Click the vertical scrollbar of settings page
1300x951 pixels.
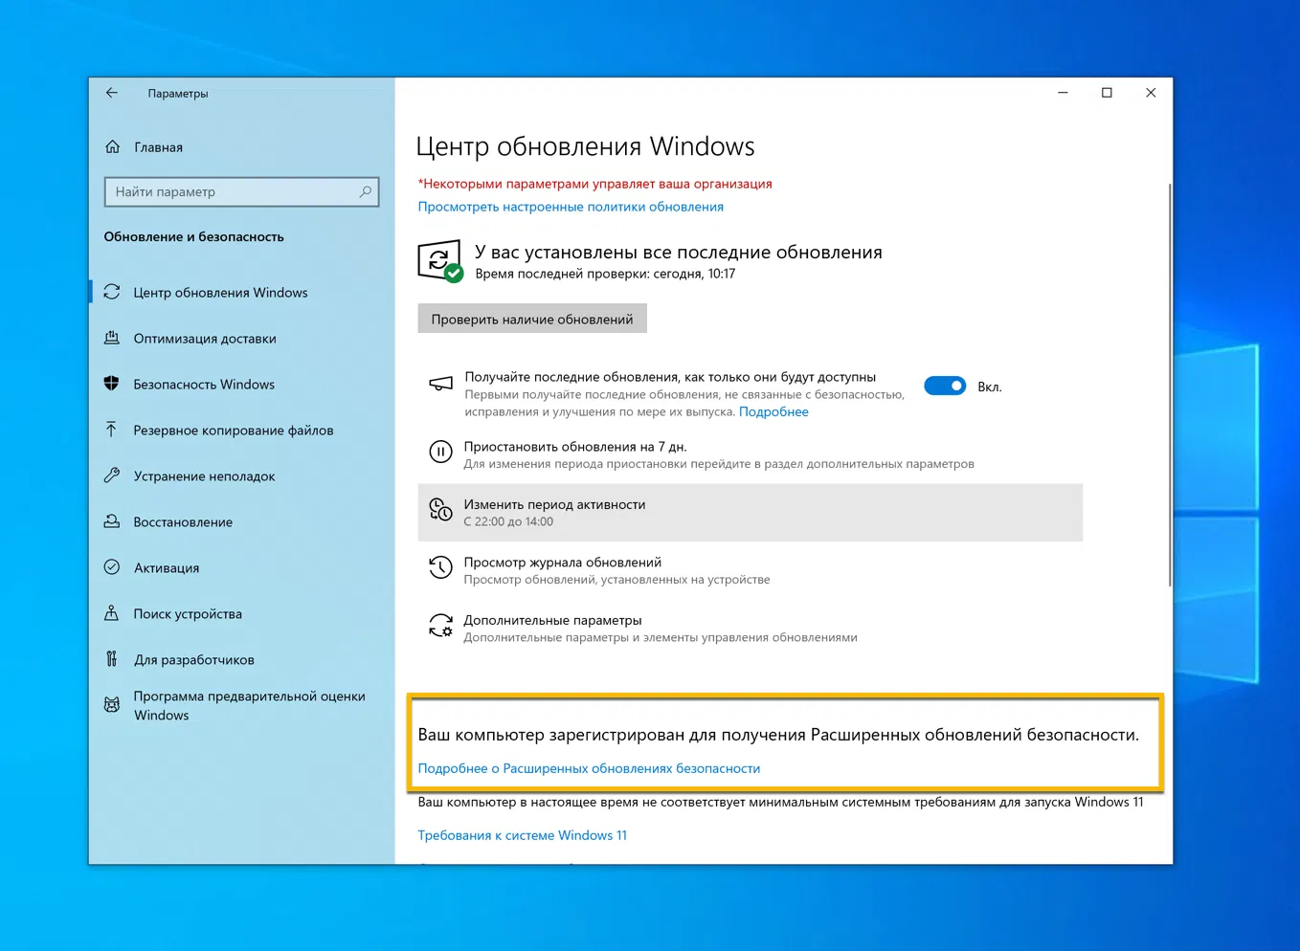(1169, 385)
